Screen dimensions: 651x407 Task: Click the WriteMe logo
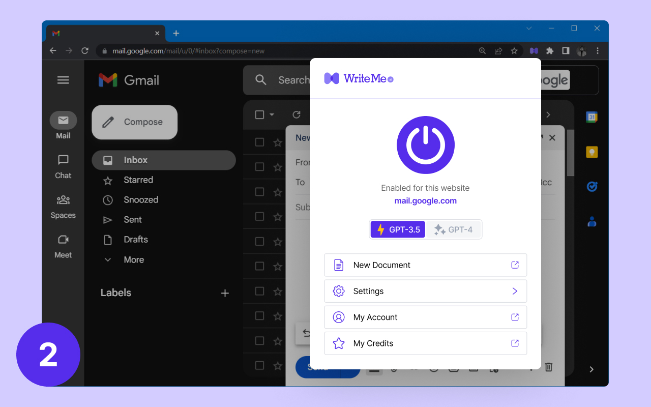359,78
